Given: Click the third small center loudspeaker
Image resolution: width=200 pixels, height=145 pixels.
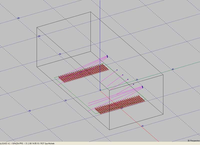Looking at the screenshot, I should [x=128, y=80].
